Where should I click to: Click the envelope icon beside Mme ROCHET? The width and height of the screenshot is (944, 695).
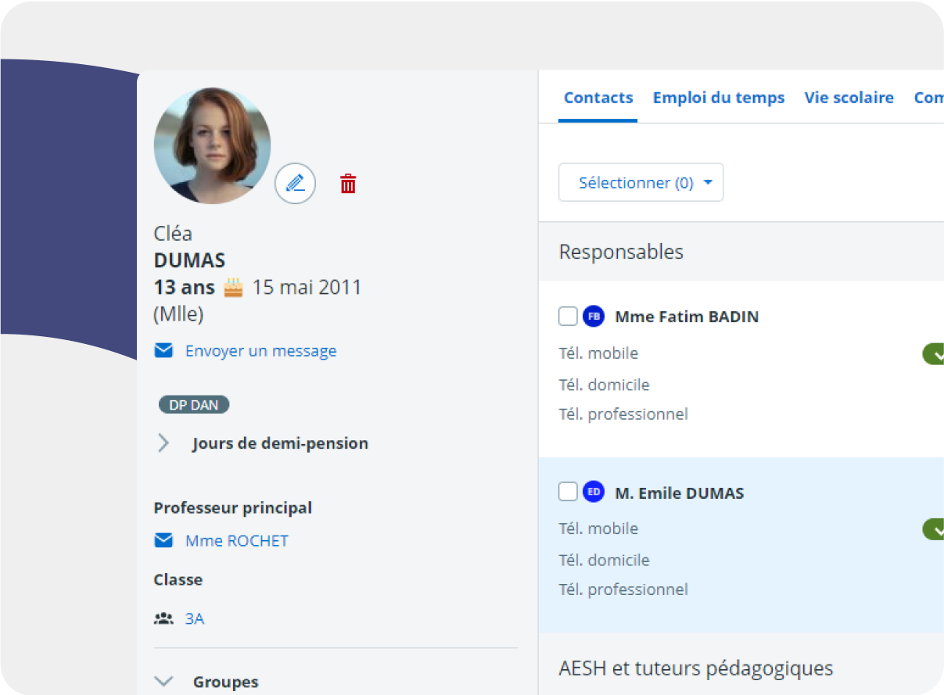tap(163, 540)
